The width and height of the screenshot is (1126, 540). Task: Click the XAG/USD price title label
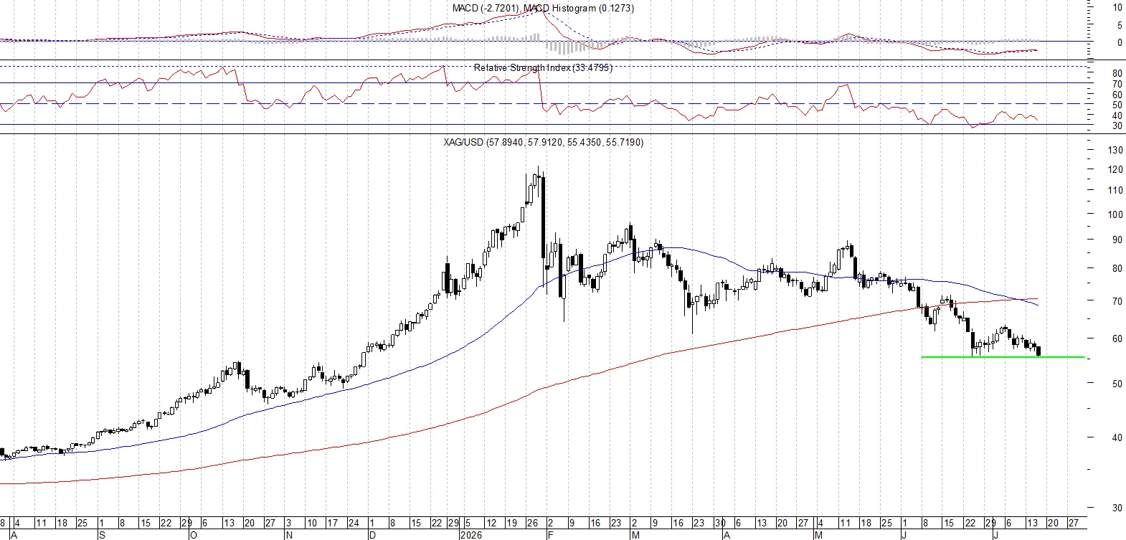[x=543, y=142]
